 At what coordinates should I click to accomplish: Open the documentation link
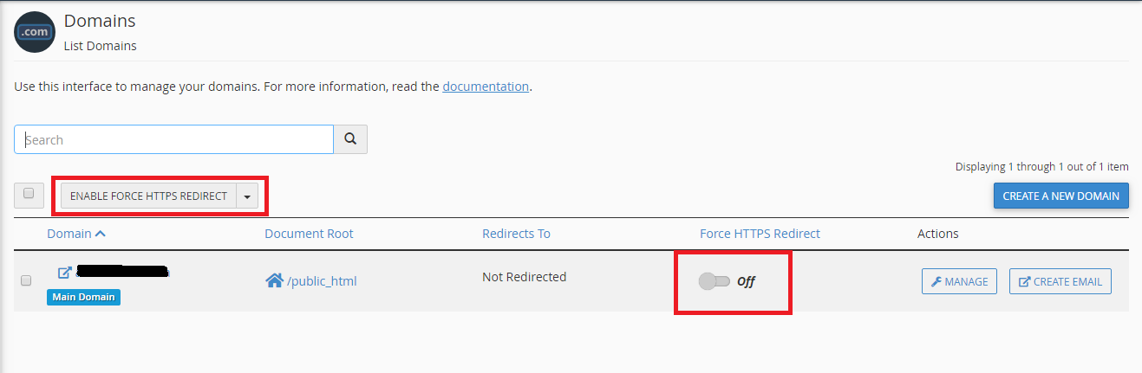pos(486,87)
